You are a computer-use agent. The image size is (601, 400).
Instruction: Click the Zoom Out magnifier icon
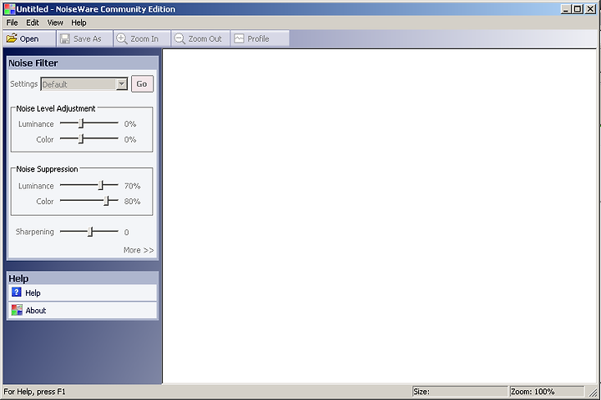click(x=179, y=38)
